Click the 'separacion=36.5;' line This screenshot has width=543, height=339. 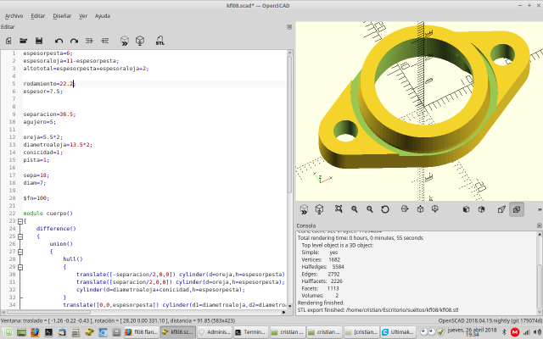coord(49,114)
